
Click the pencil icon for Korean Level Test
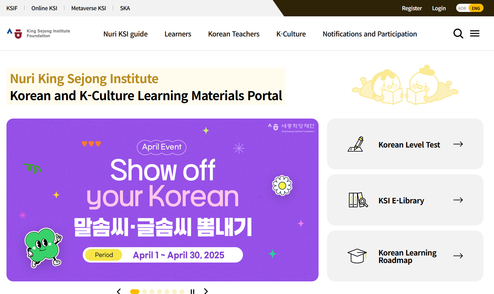(x=356, y=144)
